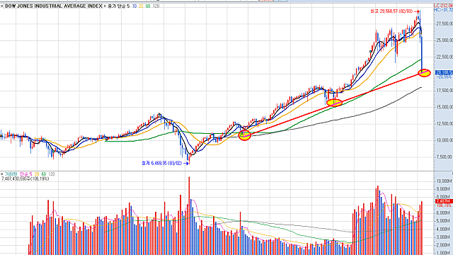Click the 최저 6,469.95 (03/02) low marker
Viewport: 453px width, 255px height.
(165, 164)
